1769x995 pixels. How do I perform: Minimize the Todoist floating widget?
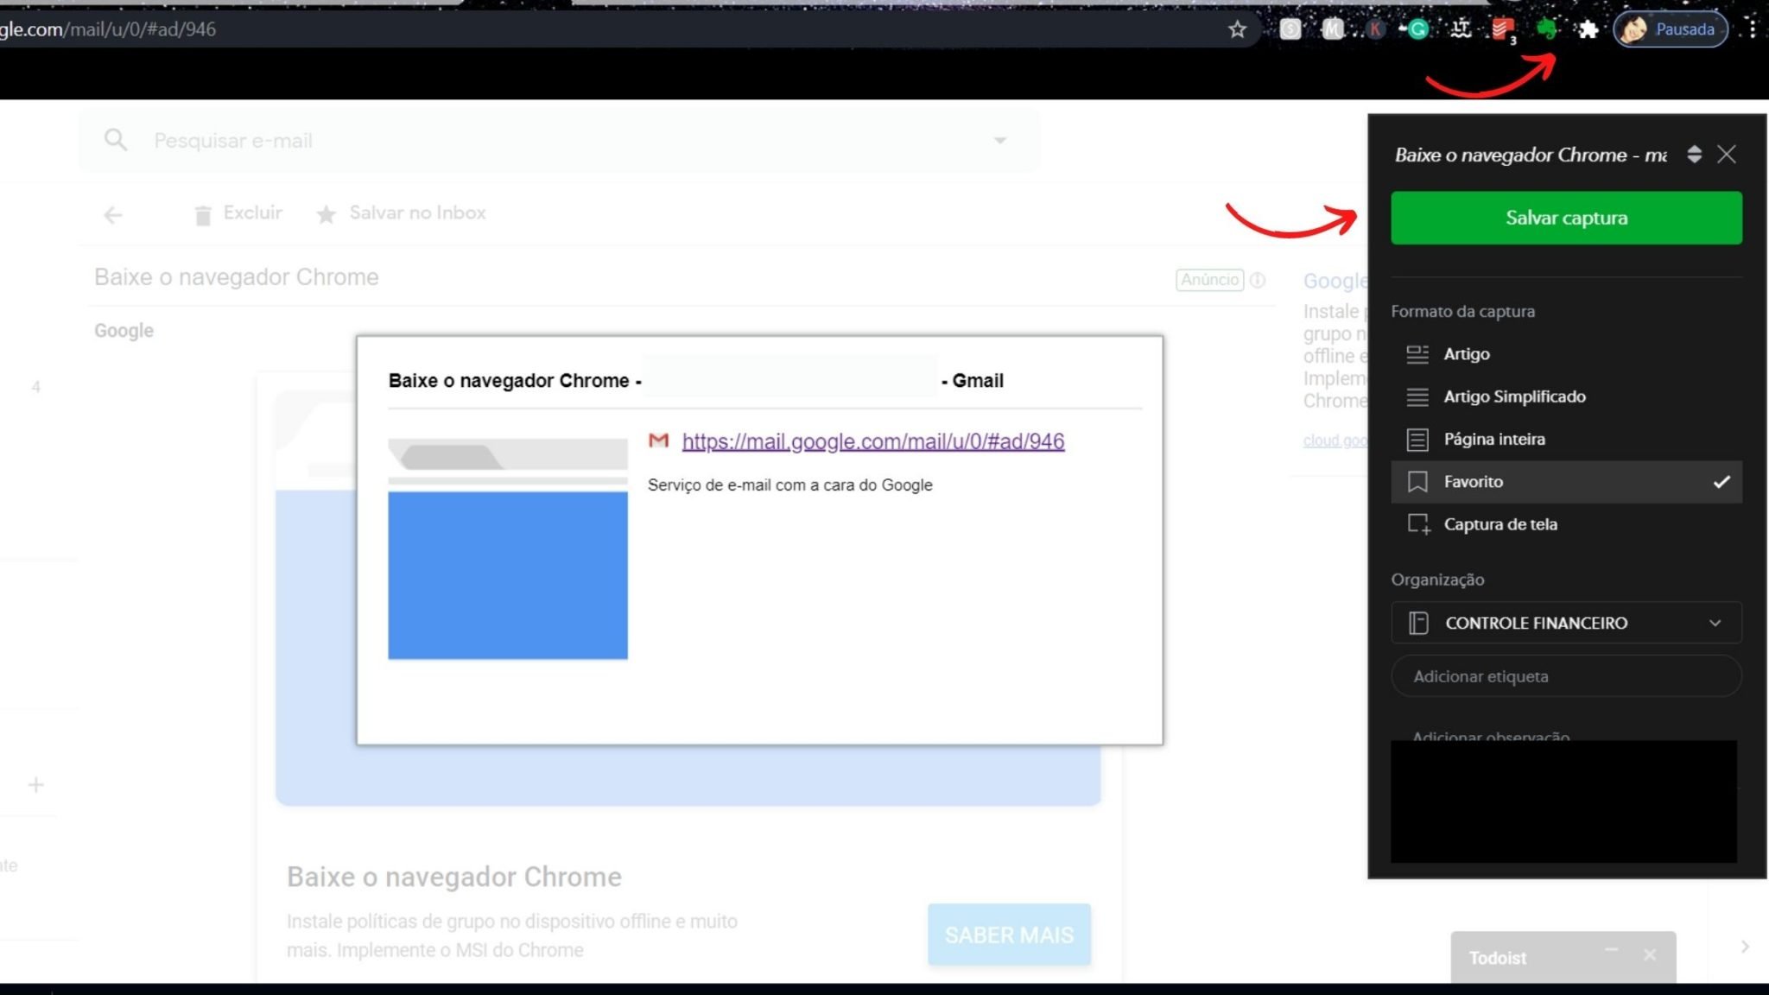[x=1612, y=950]
